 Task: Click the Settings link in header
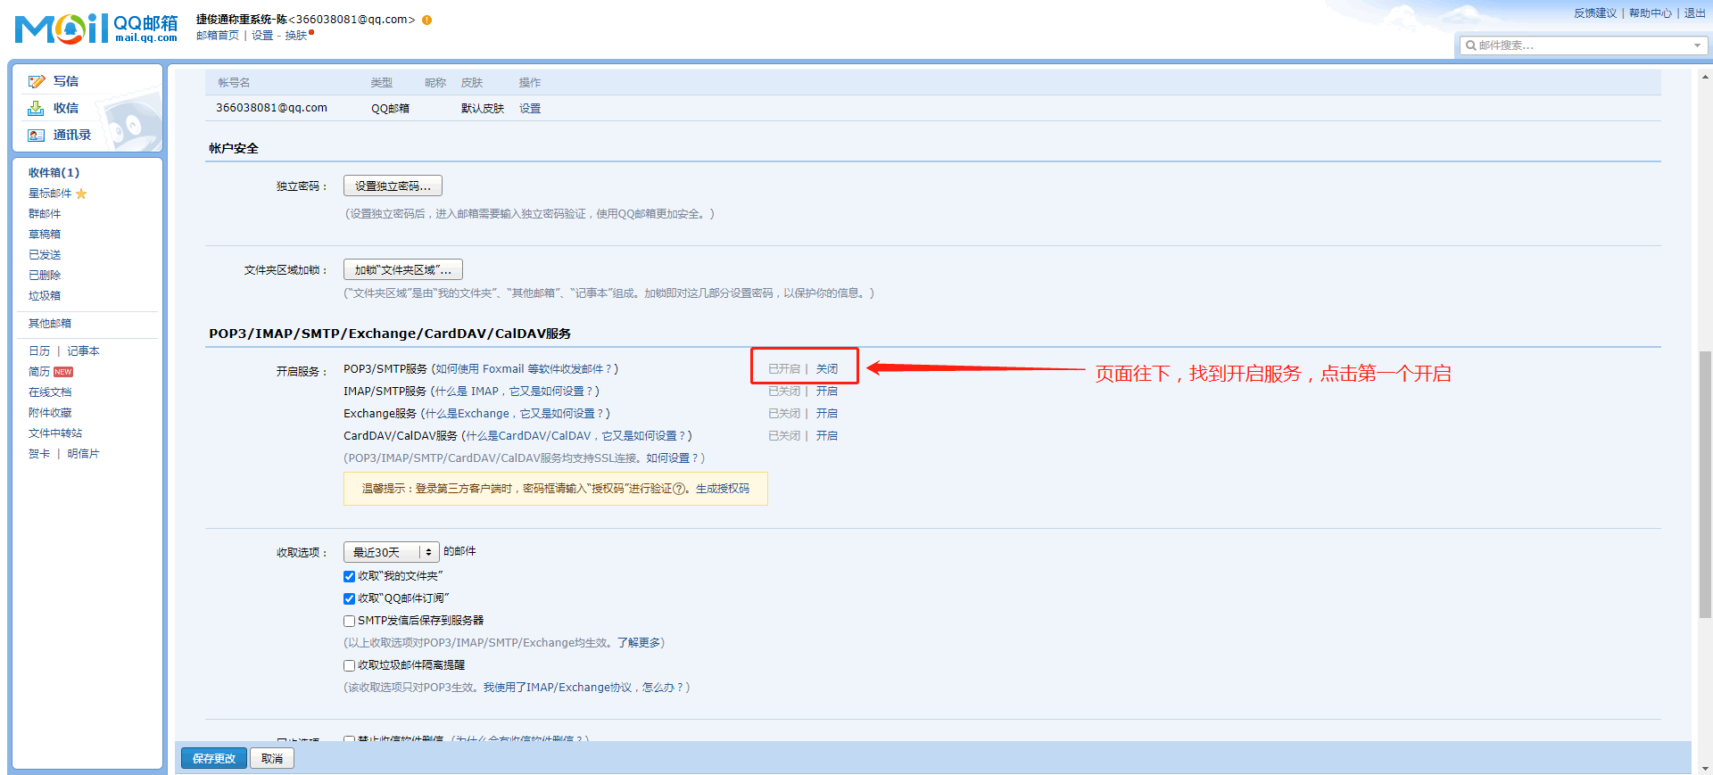point(262,36)
